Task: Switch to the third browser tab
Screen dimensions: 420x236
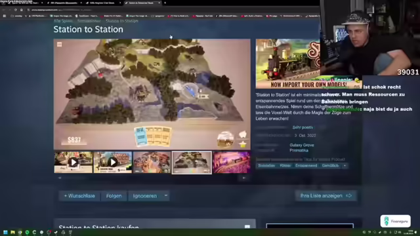Action: [103, 3]
